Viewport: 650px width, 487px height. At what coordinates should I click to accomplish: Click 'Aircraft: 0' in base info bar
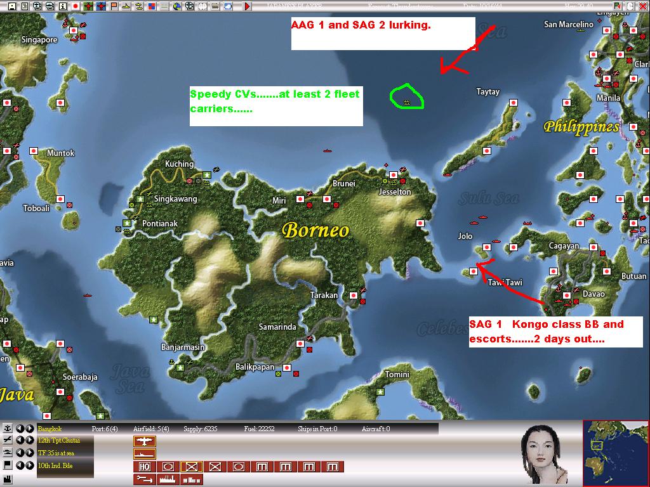pos(376,429)
